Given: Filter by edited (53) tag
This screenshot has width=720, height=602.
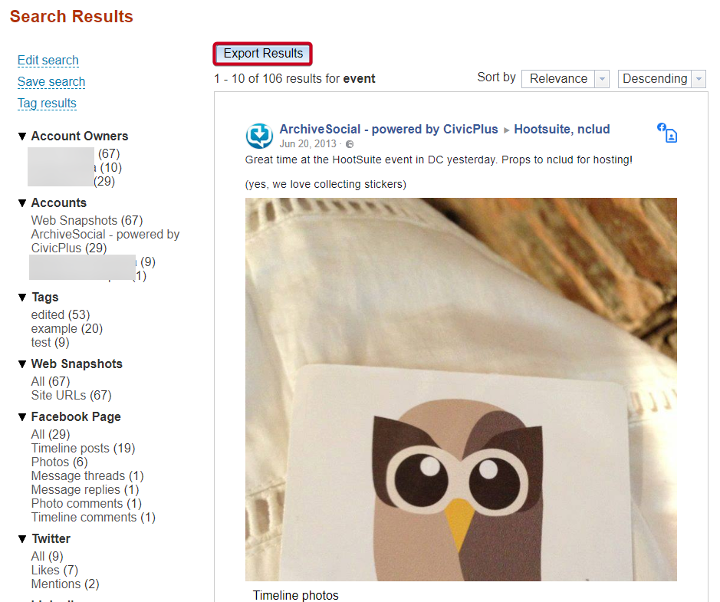Looking at the screenshot, I should tap(61, 315).
